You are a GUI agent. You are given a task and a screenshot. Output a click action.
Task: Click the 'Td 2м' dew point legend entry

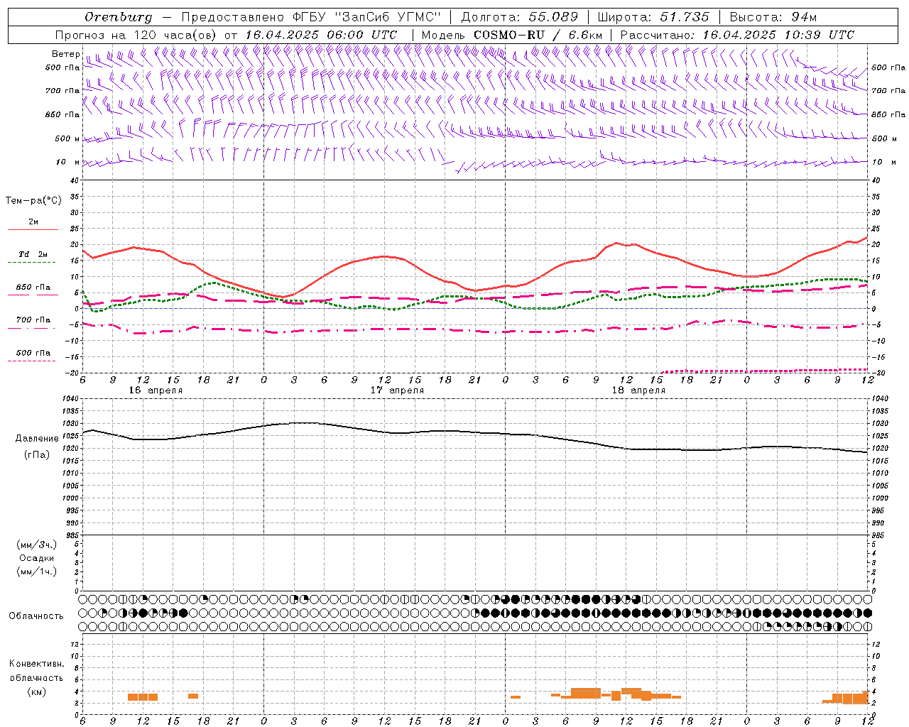point(33,254)
